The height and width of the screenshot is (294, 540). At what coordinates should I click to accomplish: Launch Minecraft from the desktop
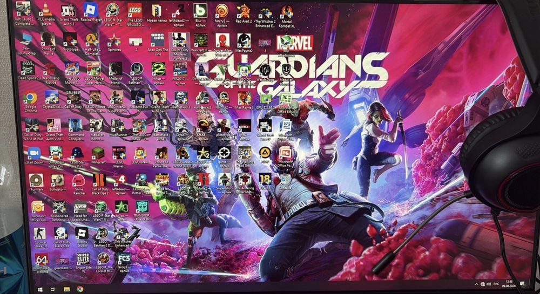(98, 155)
